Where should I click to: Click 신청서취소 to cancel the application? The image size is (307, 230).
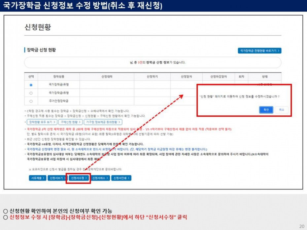[100, 178]
